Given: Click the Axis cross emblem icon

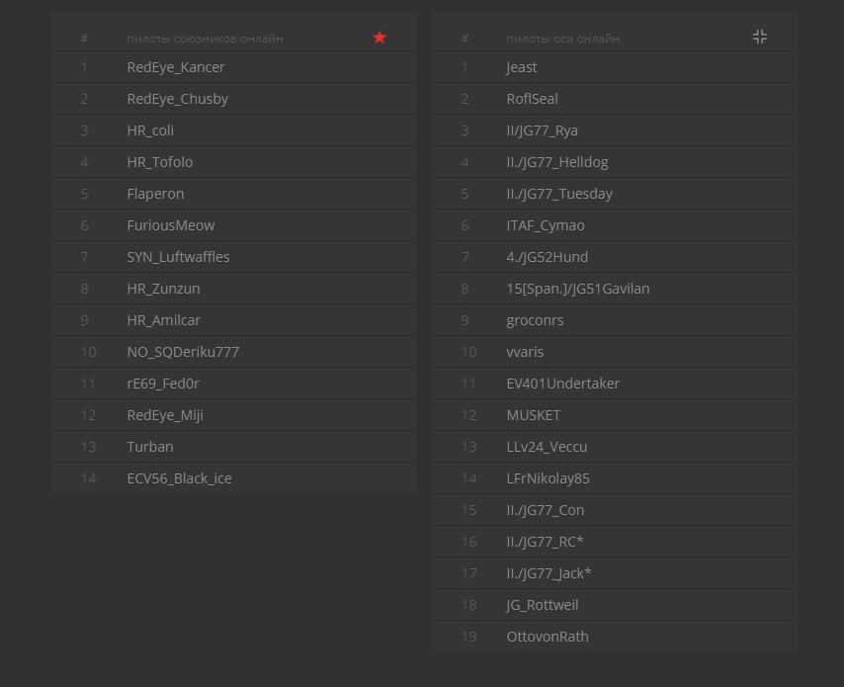Looking at the screenshot, I should (x=759, y=37).
